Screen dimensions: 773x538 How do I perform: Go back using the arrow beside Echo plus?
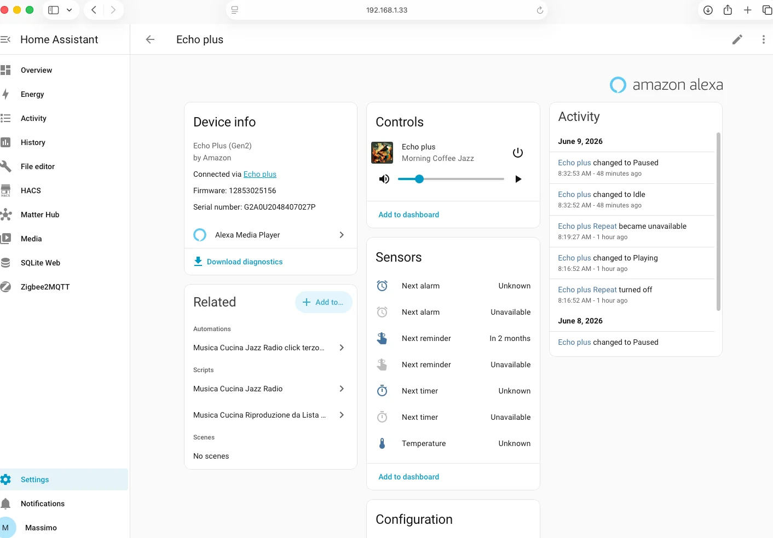(150, 39)
